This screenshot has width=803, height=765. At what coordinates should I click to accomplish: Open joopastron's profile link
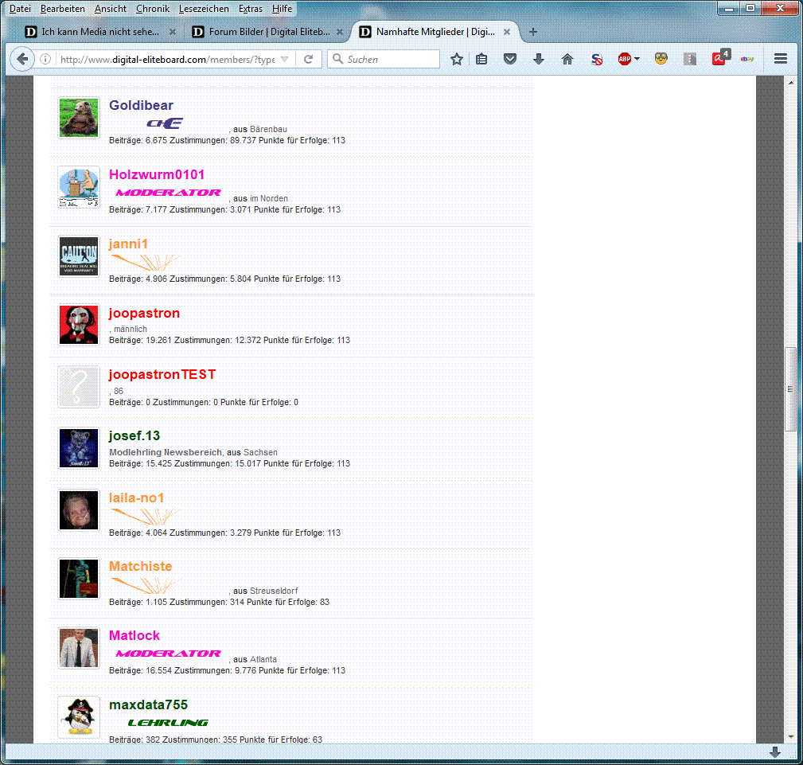(x=144, y=313)
